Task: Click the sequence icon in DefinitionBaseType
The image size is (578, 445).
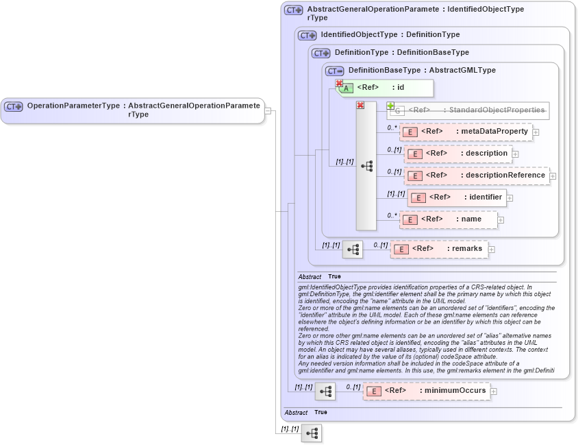Action: pos(366,166)
